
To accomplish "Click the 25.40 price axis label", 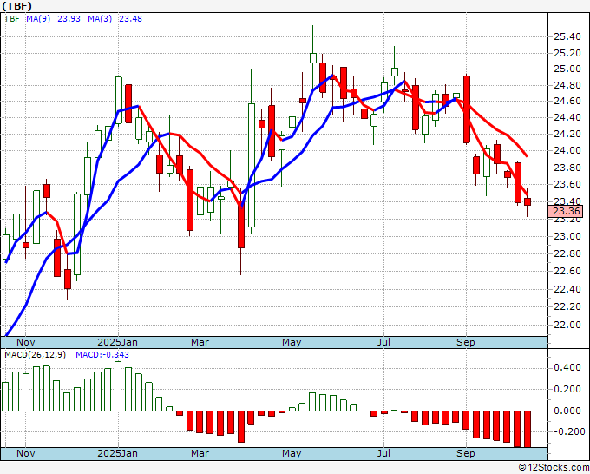I will (x=567, y=36).
